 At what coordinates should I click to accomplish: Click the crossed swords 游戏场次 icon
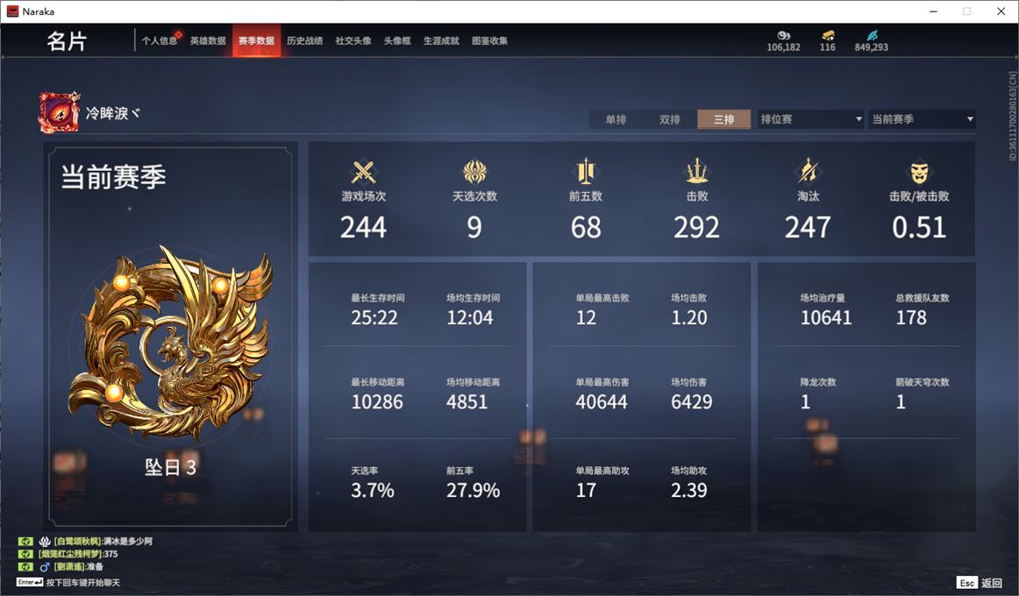[x=363, y=172]
